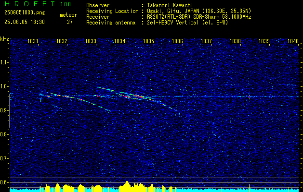Screen dimensions: 303x192
Task: Click the date stamp 25.06.05 18:30
Action: point(25,22)
